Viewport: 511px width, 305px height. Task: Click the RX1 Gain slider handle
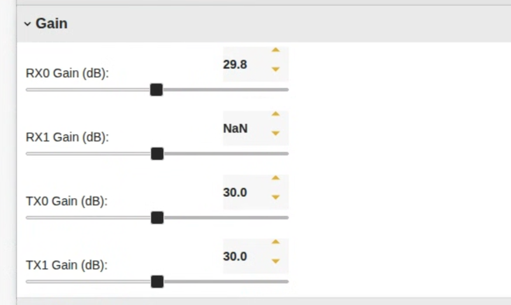(157, 154)
